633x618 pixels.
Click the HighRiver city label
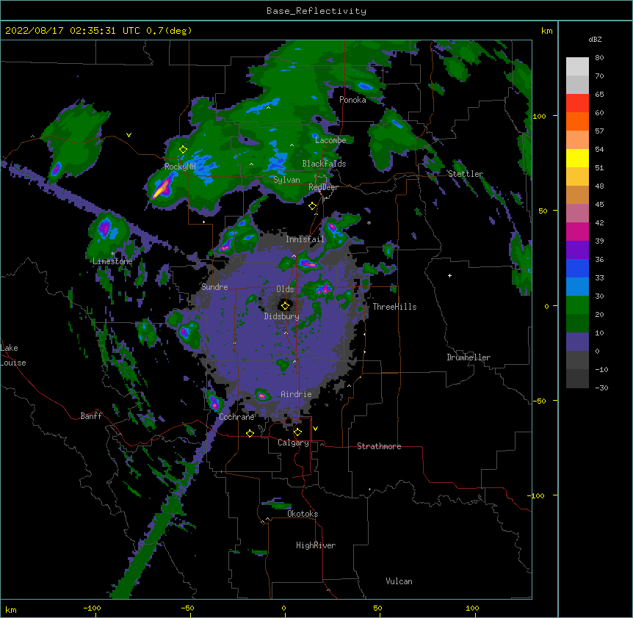(316, 545)
